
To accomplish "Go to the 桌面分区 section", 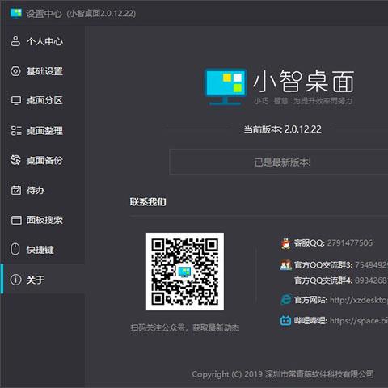I will (43, 101).
